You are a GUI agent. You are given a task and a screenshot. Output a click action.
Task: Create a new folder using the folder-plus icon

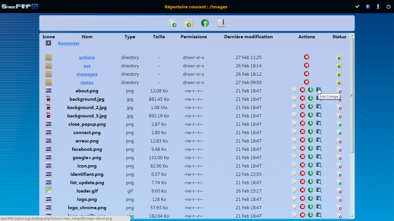point(189,23)
